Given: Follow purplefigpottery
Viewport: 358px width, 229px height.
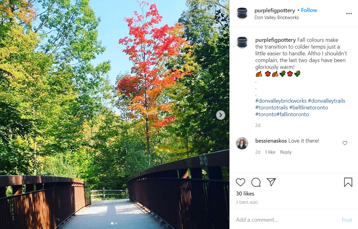Looking at the screenshot, I should pyautogui.click(x=309, y=10).
